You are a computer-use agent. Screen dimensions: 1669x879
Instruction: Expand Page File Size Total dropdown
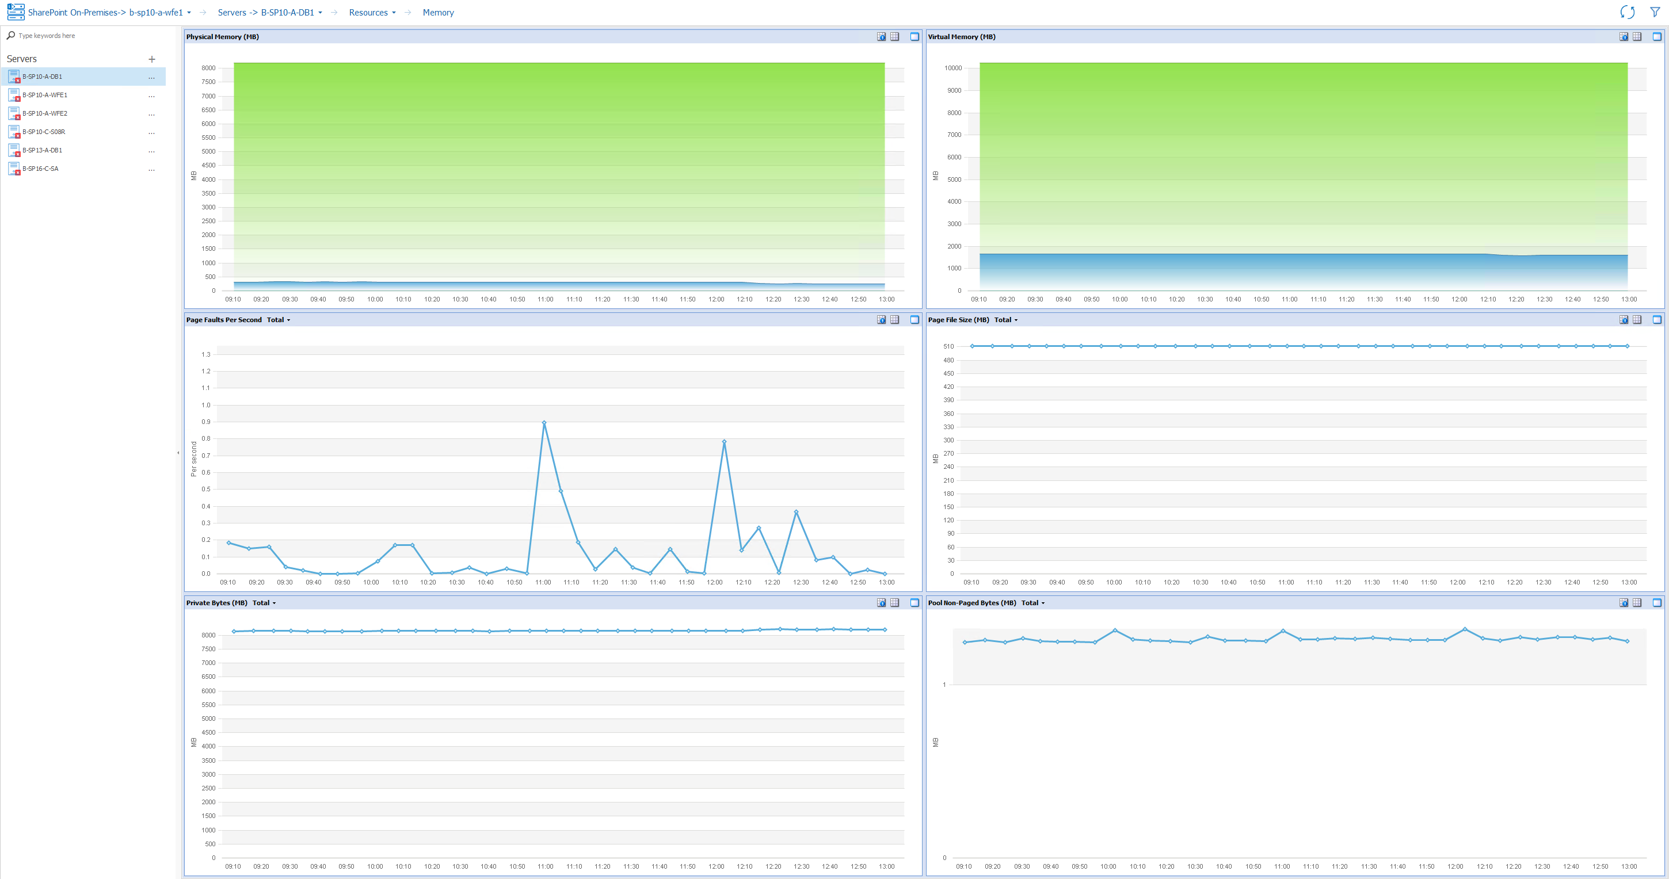(x=1006, y=320)
